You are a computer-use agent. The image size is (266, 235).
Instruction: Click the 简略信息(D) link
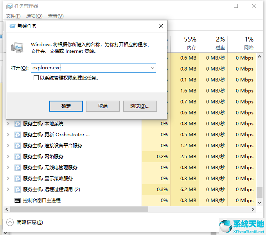(29, 222)
